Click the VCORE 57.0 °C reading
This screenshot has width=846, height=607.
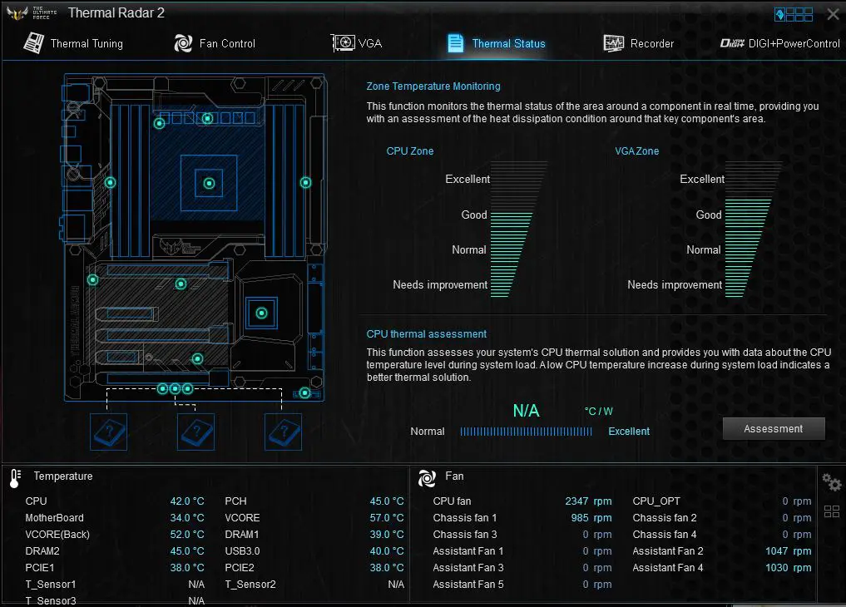tap(387, 517)
